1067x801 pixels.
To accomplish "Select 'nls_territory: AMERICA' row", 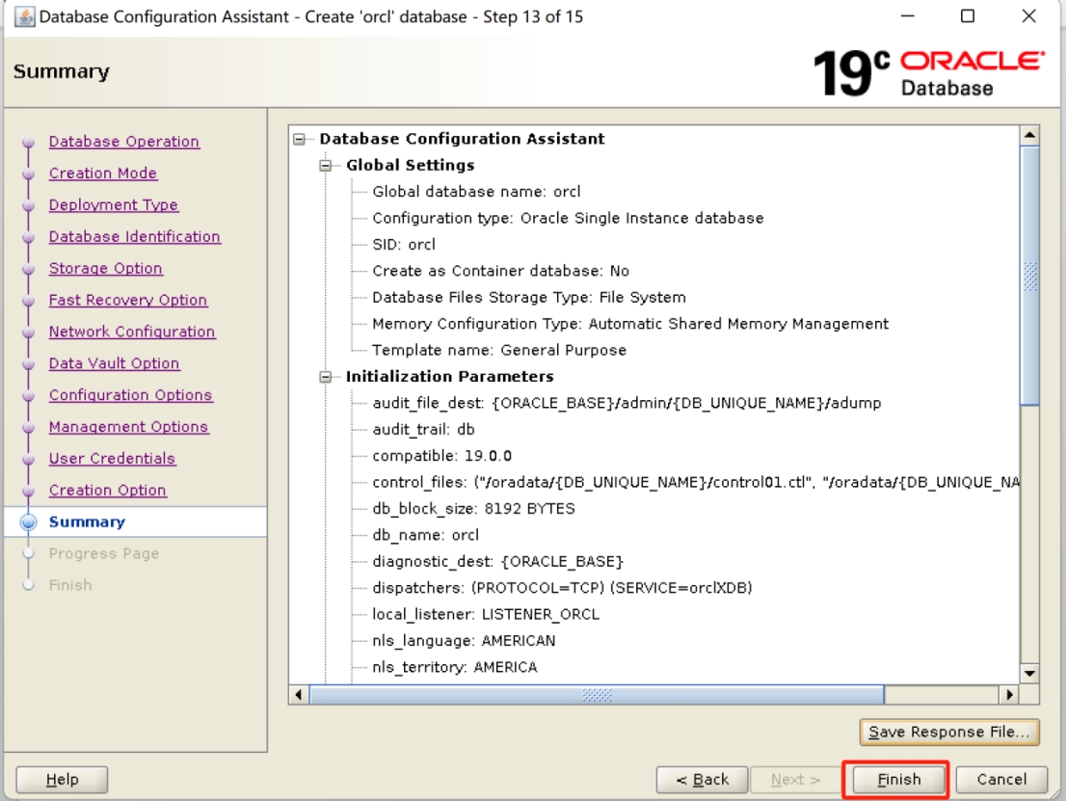I will coord(455,668).
